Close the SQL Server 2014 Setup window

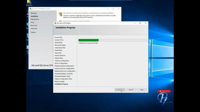[146, 23]
